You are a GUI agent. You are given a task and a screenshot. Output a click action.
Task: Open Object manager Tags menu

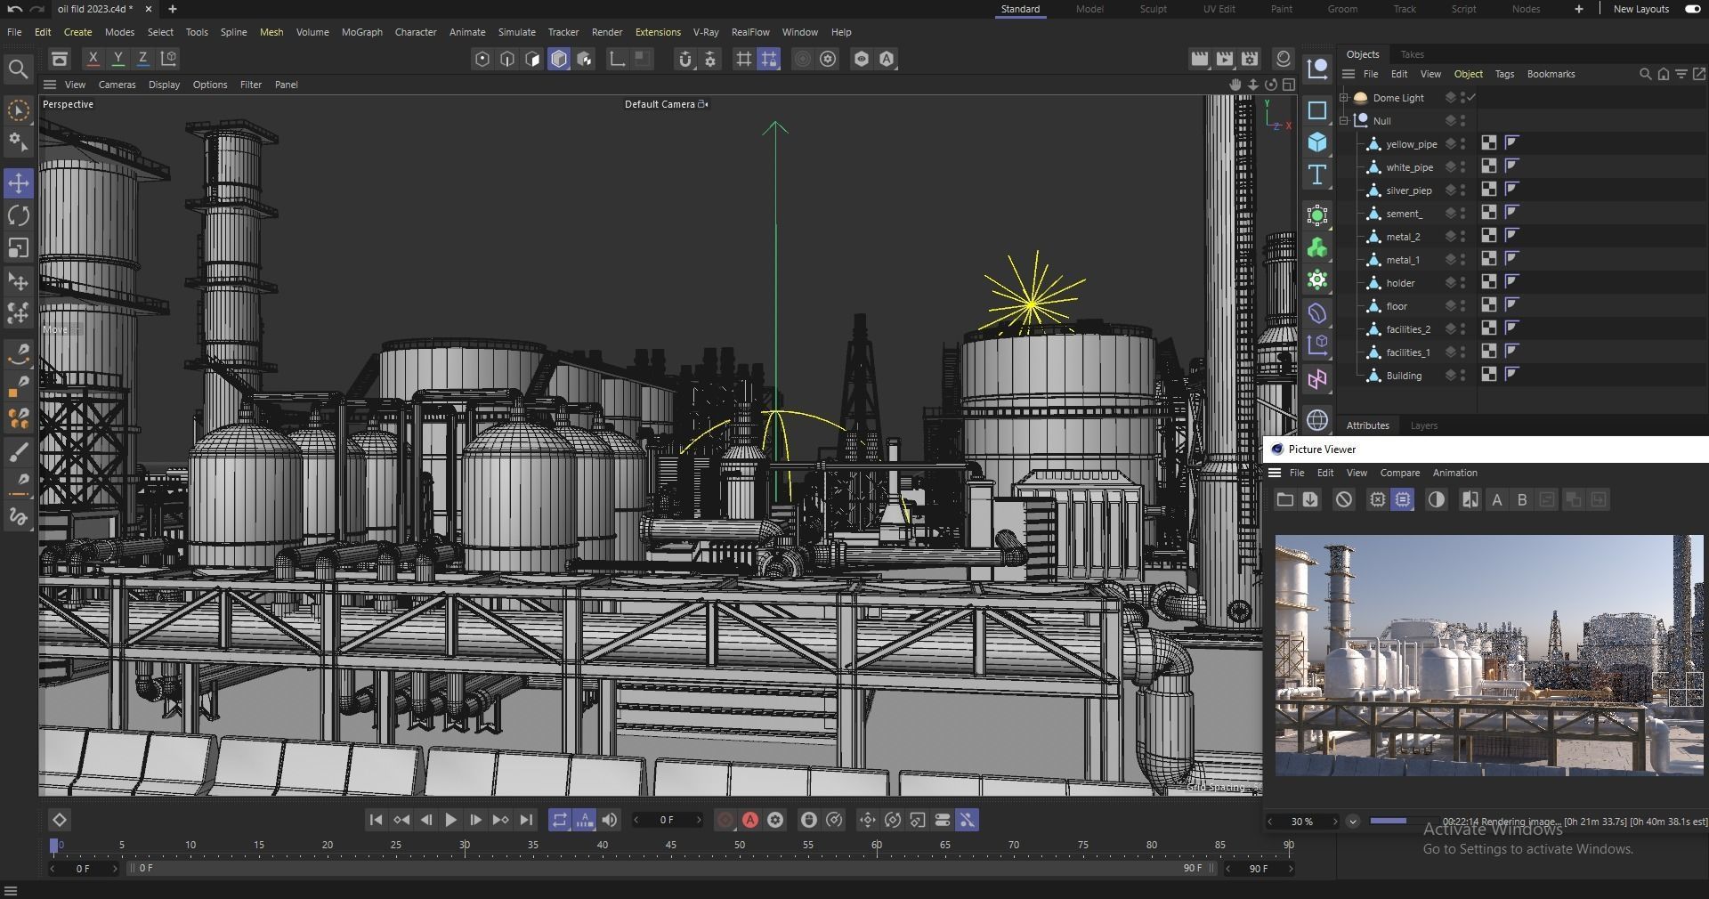click(x=1504, y=74)
